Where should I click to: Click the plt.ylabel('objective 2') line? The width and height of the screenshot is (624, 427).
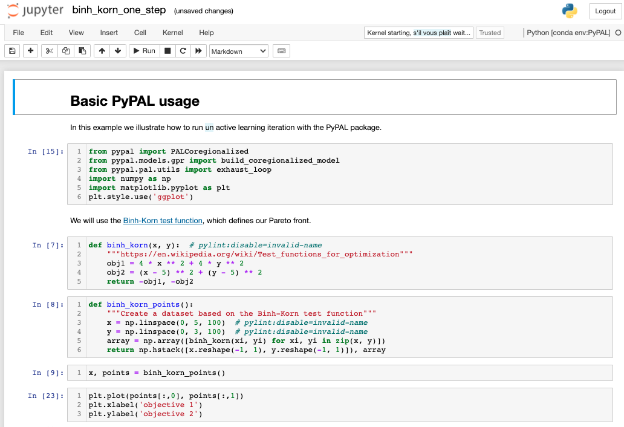145,414
